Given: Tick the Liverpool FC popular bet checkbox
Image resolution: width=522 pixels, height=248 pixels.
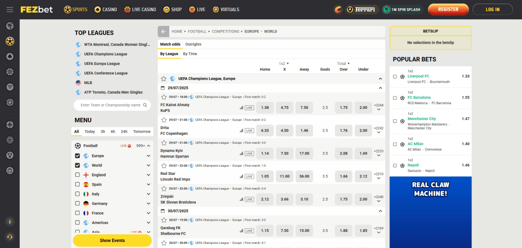Looking at the screenshot, I should [x=395, y=76].
